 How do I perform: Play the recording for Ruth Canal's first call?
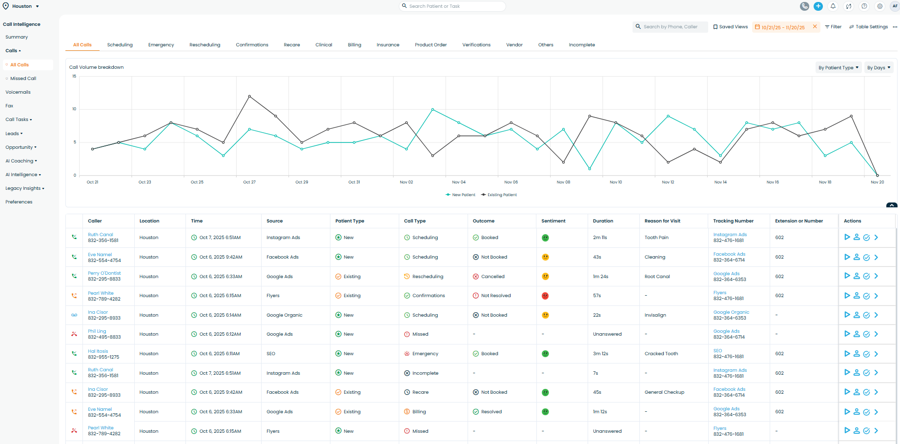(x=847, y=238)
